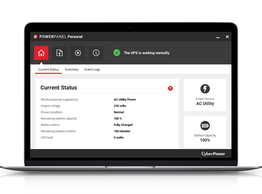Click the energy report icon with lightning bolt
262x194 pixels.
point(59,53)
